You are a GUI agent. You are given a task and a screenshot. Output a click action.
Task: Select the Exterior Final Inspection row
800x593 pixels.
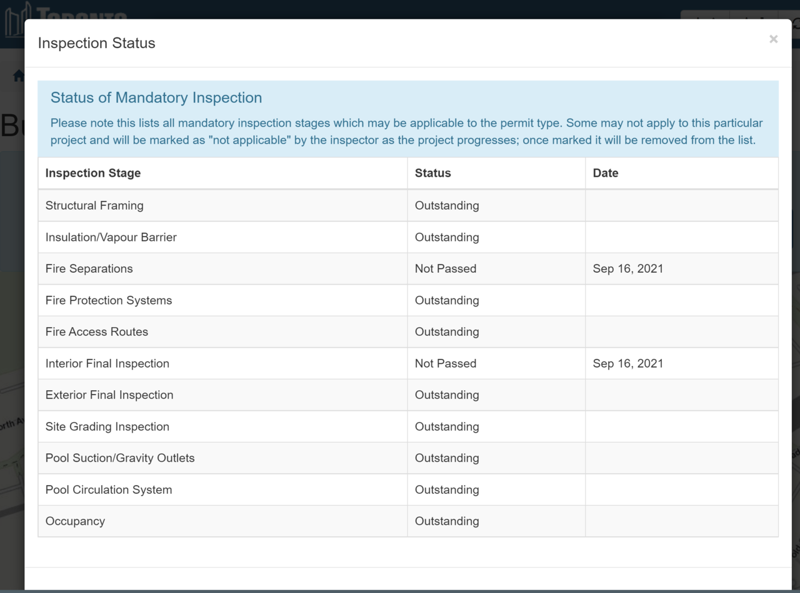[408, 395]
